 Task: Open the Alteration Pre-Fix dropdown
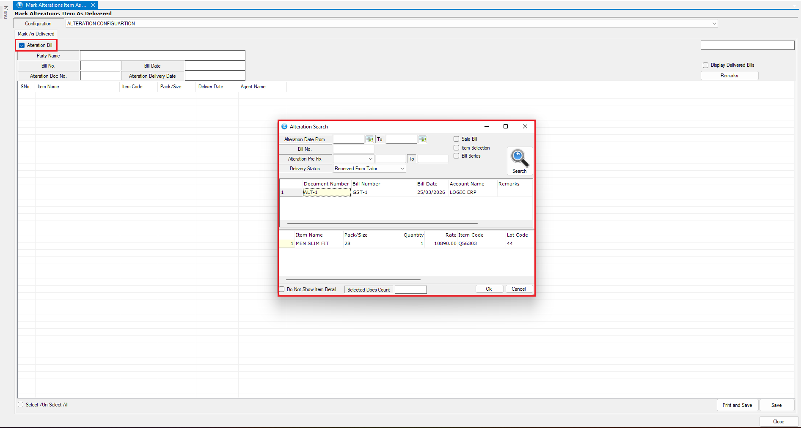point(370,159)
